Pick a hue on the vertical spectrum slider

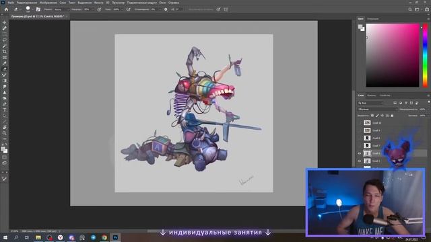click(x=425, y=55)
